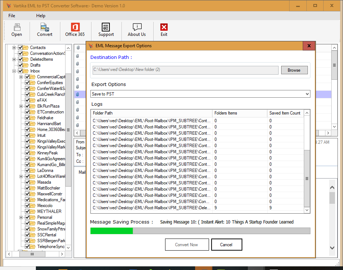Click the ConiferEquities folder icon
This screenshot has width=343, height=270.
(x=33, y=83)
